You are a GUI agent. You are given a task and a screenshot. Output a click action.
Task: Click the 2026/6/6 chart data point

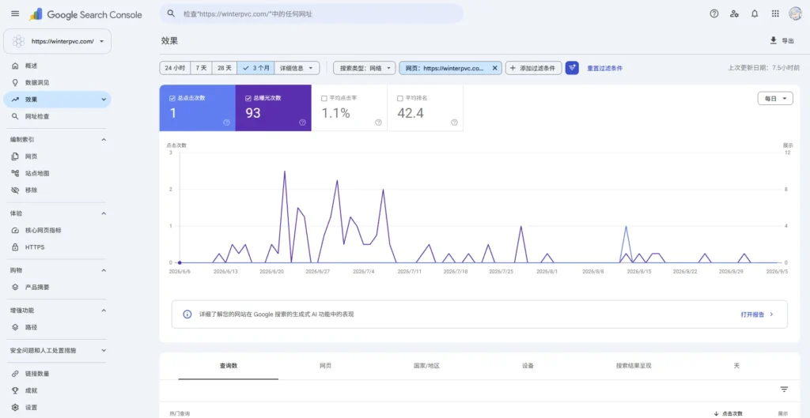pyautogui.click(x=180, y=262)
